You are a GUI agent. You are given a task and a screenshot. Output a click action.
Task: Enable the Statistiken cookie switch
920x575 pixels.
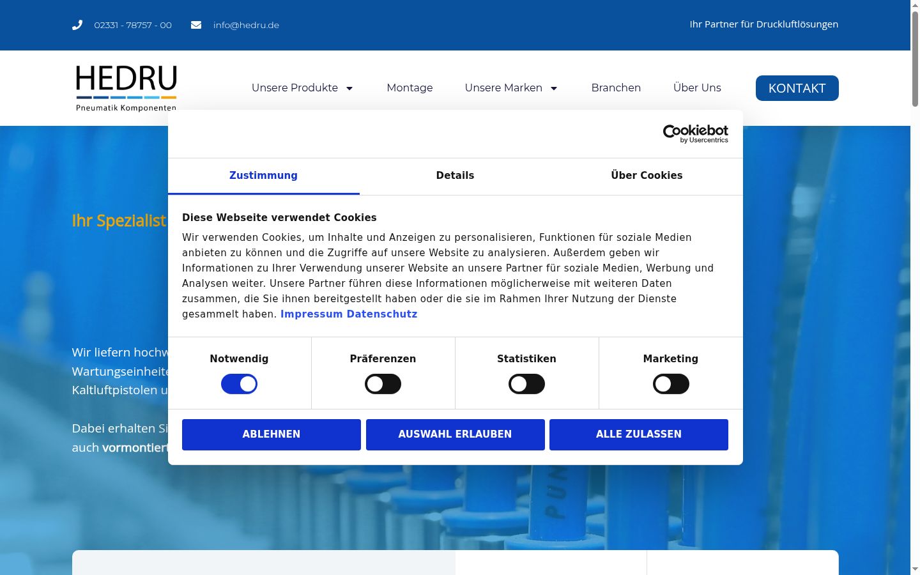(526, 384)
